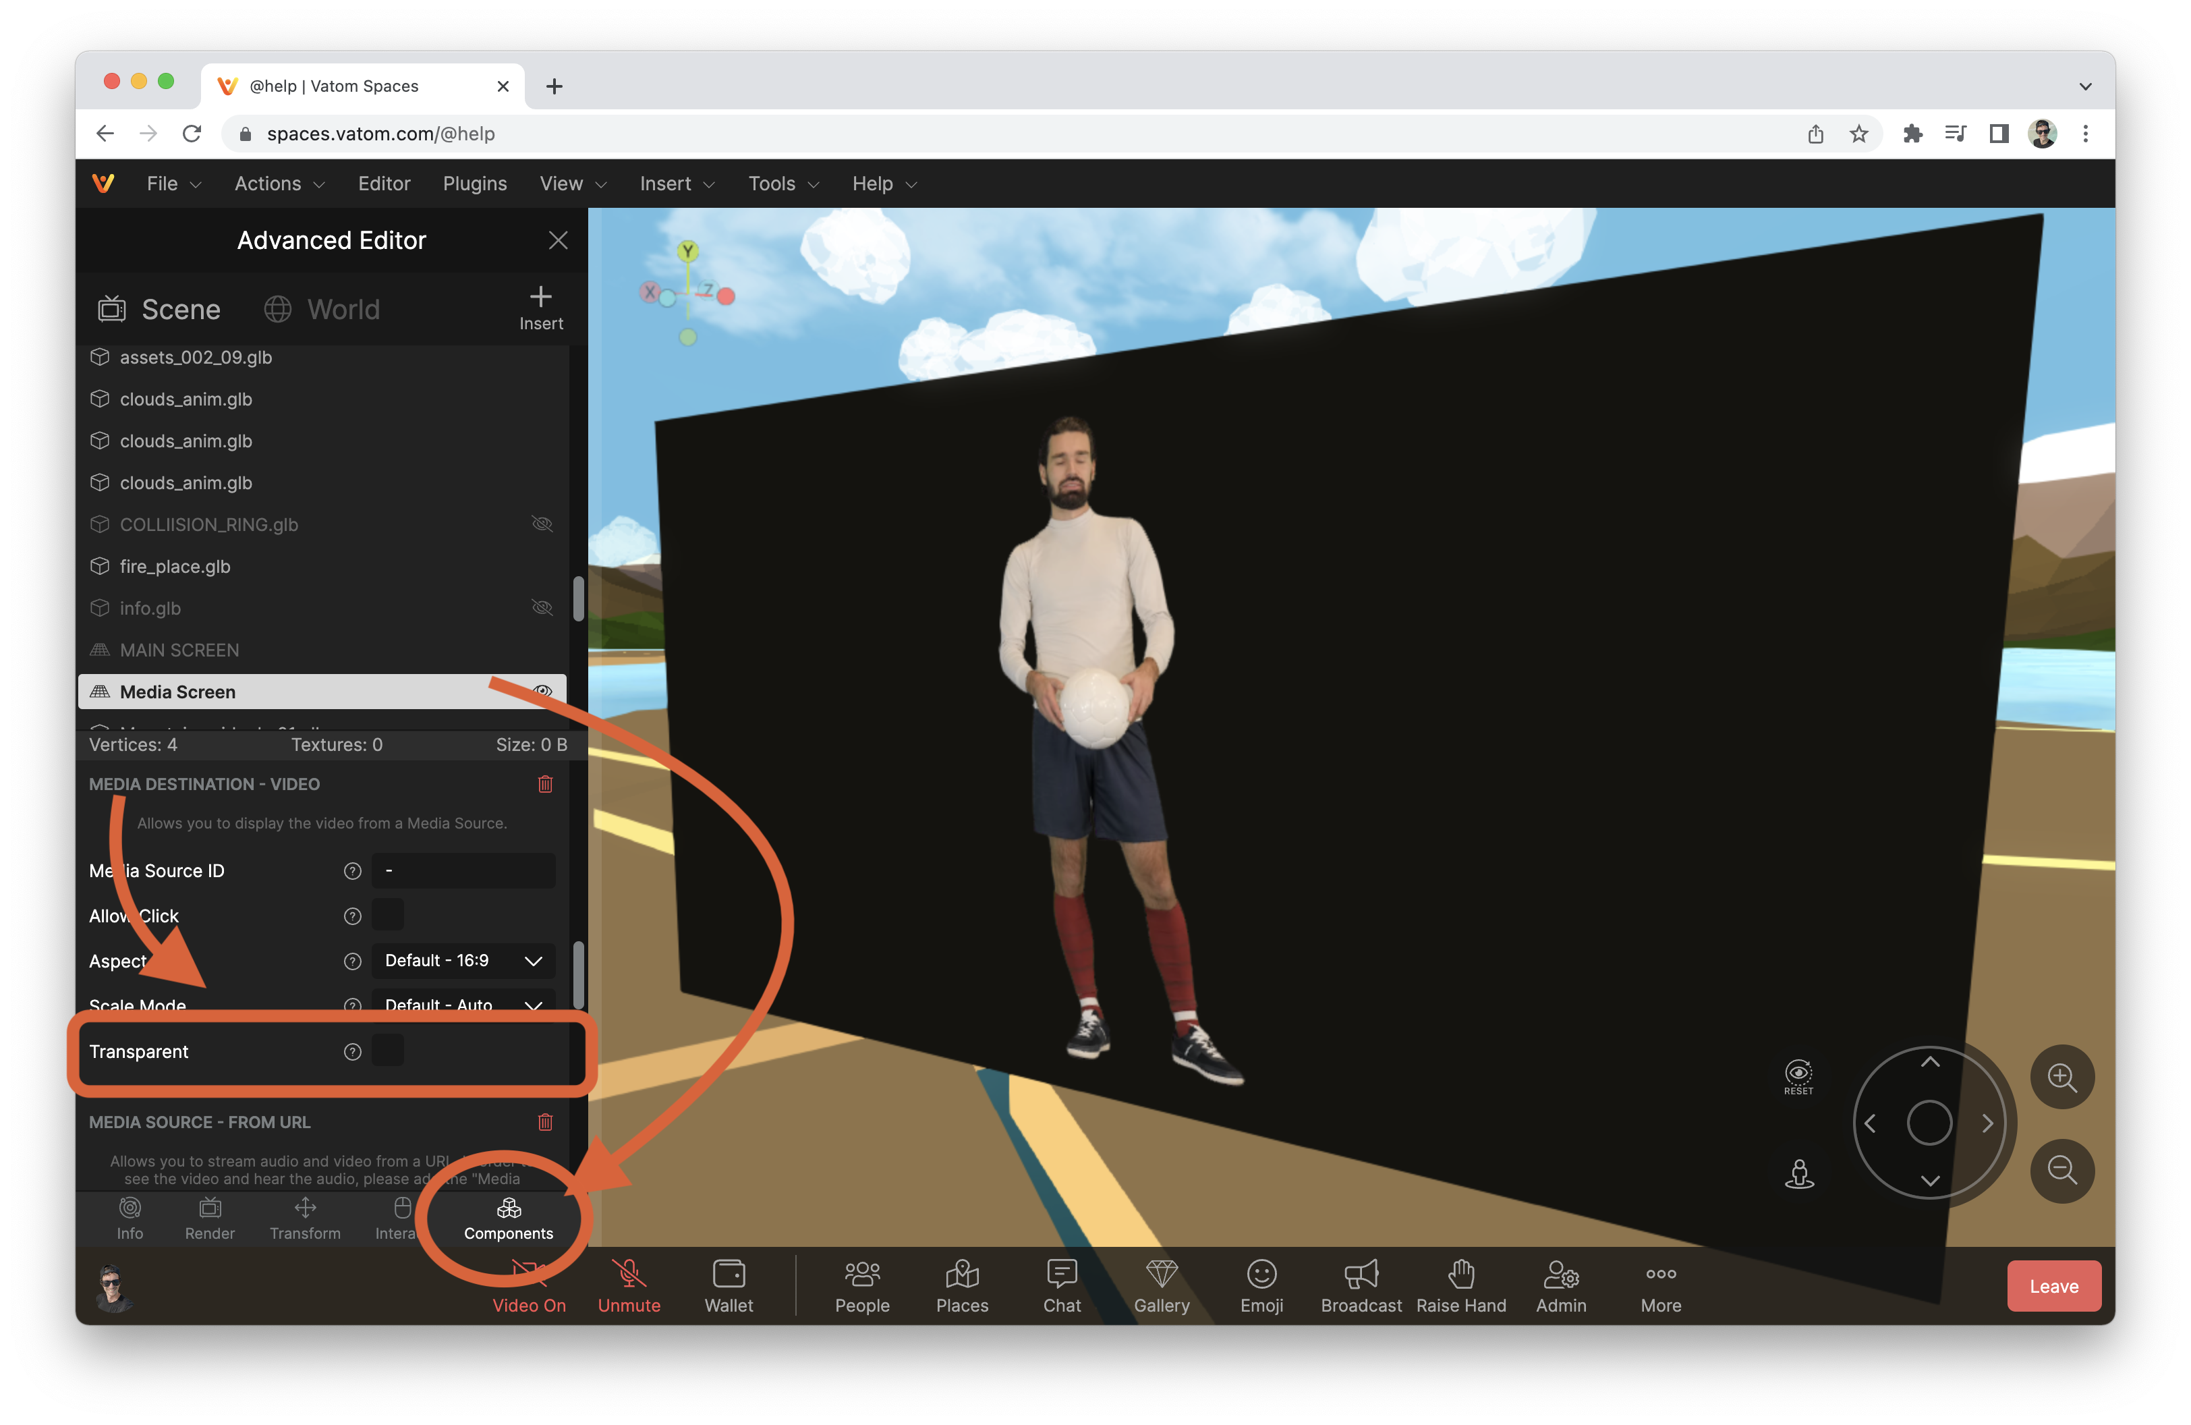This screenshot has width=2191, height=1425.
Task: Open the Render tab
Action: 210,1219
